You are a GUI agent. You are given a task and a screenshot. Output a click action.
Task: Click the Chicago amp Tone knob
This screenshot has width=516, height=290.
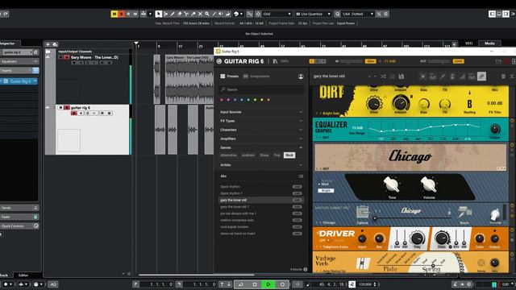[x=392, y=184]
